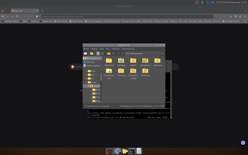Click free space status text 97,8 ГиБ
The image size is (248, 155).
pyautogui.click(x=142, y=106)
